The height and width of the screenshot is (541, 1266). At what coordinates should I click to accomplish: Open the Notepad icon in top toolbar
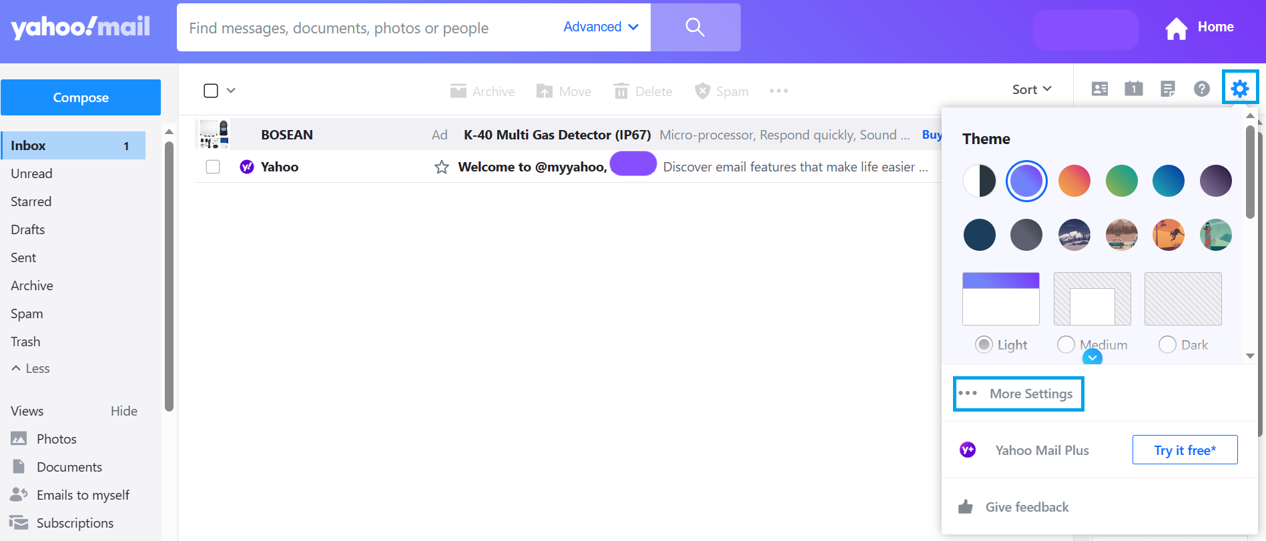1168,89
